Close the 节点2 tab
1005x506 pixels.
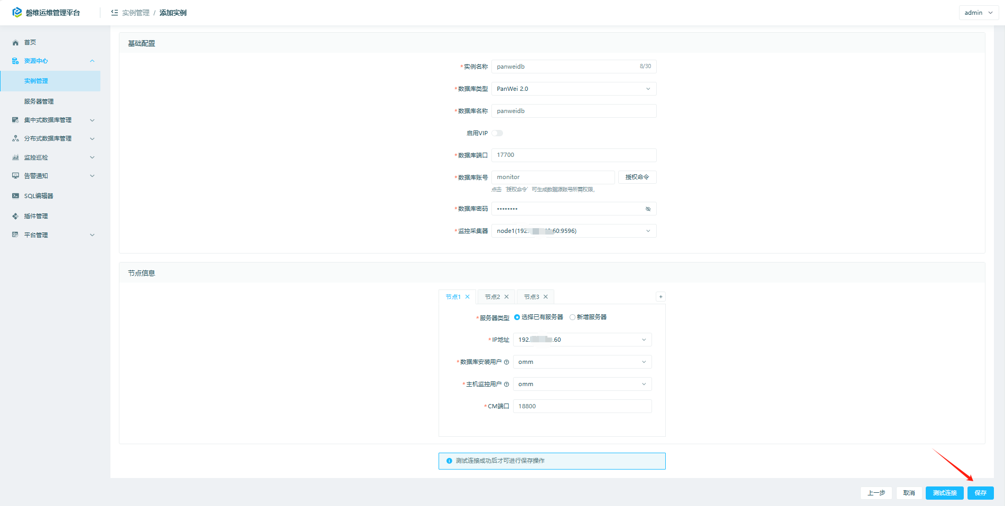coord(507,297)
